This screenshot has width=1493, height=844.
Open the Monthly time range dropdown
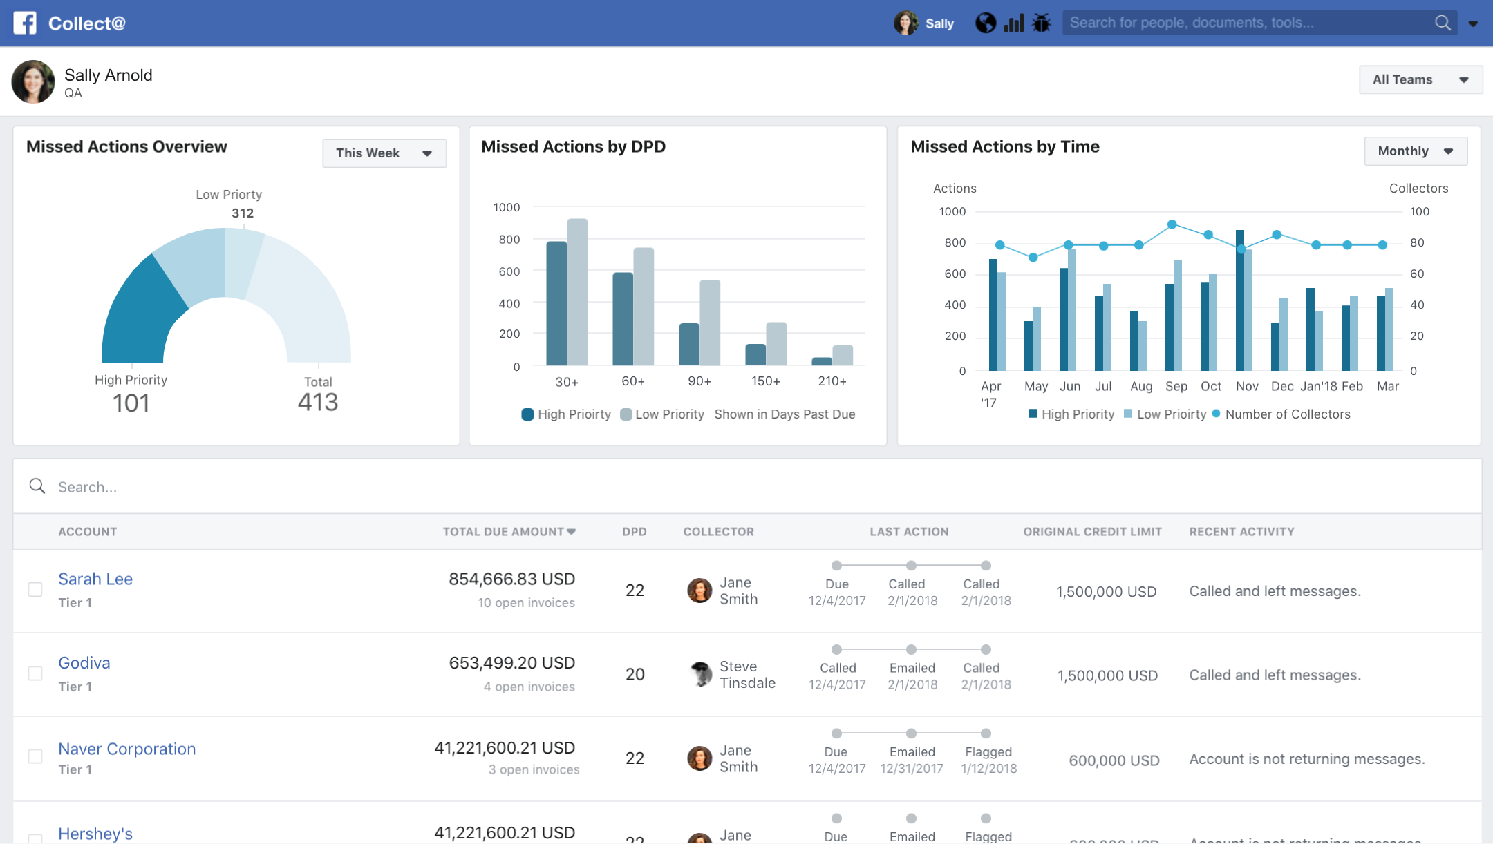1415,151
